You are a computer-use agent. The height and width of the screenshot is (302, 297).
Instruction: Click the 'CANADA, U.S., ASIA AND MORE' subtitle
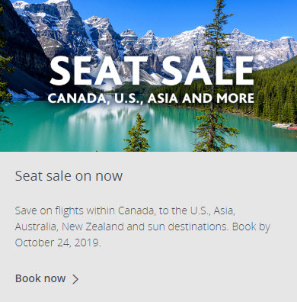(151, 98)
